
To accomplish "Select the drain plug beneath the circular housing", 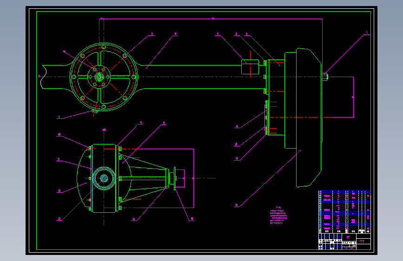I will point(95,111).
